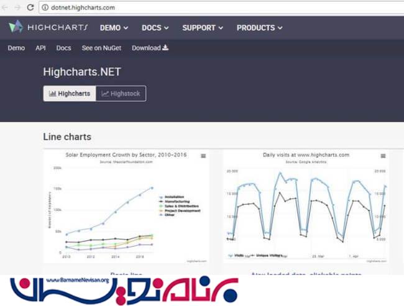Click the Daily visits chart title
This screenshot has width=404, height=306.
306,155
